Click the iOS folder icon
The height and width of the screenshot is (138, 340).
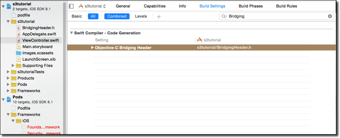click(19, 121)
